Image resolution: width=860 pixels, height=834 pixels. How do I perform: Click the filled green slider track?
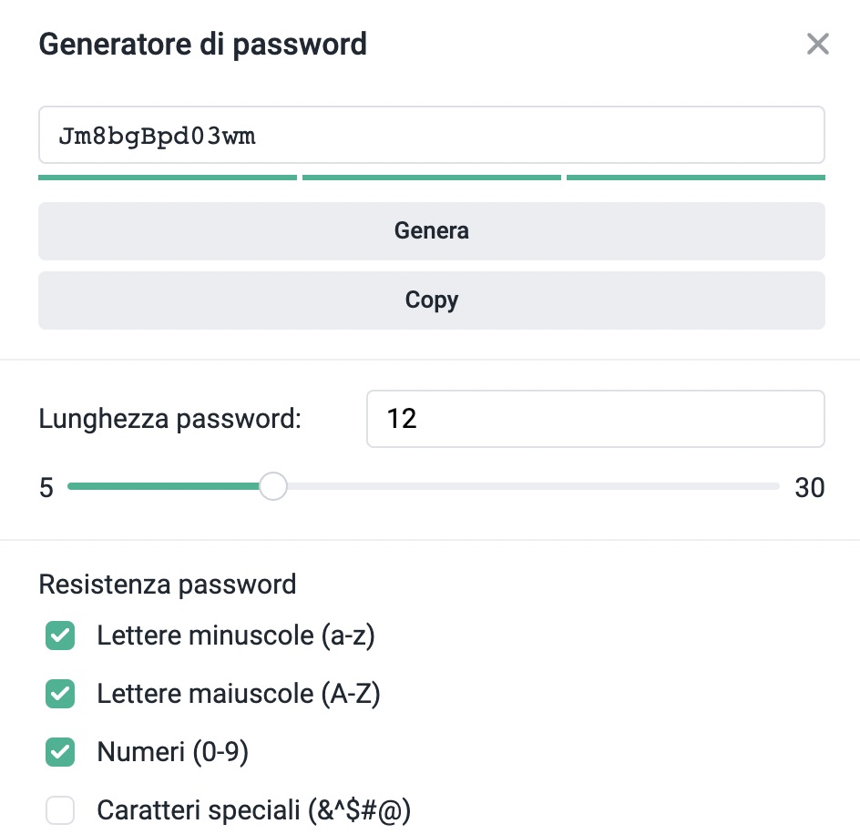[x=162, y=487]
